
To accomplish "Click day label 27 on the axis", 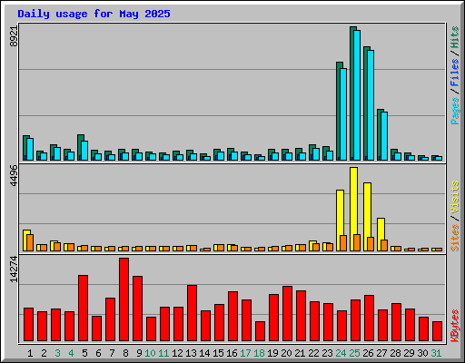I will 381,353.
